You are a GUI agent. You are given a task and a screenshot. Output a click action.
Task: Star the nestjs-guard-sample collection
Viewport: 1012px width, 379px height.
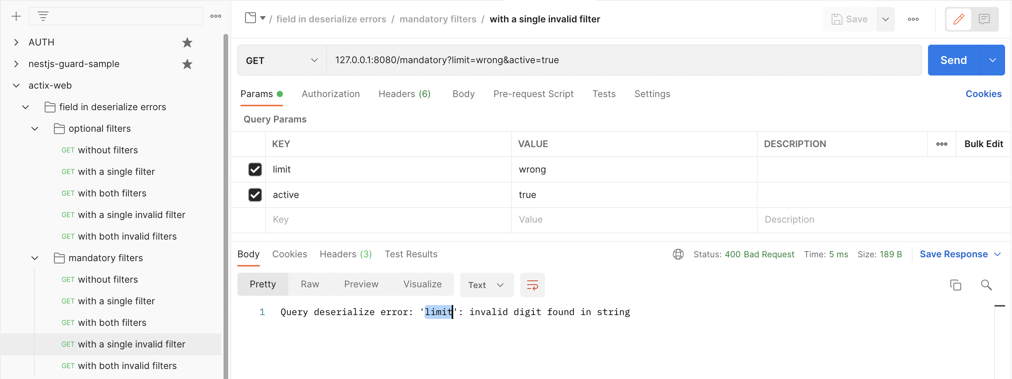click(x=187, y=64)
